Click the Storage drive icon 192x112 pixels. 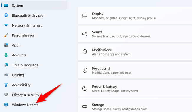pos(85,106)
